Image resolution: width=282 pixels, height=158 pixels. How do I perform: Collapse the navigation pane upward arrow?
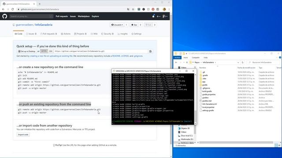(x=195, y=67)
